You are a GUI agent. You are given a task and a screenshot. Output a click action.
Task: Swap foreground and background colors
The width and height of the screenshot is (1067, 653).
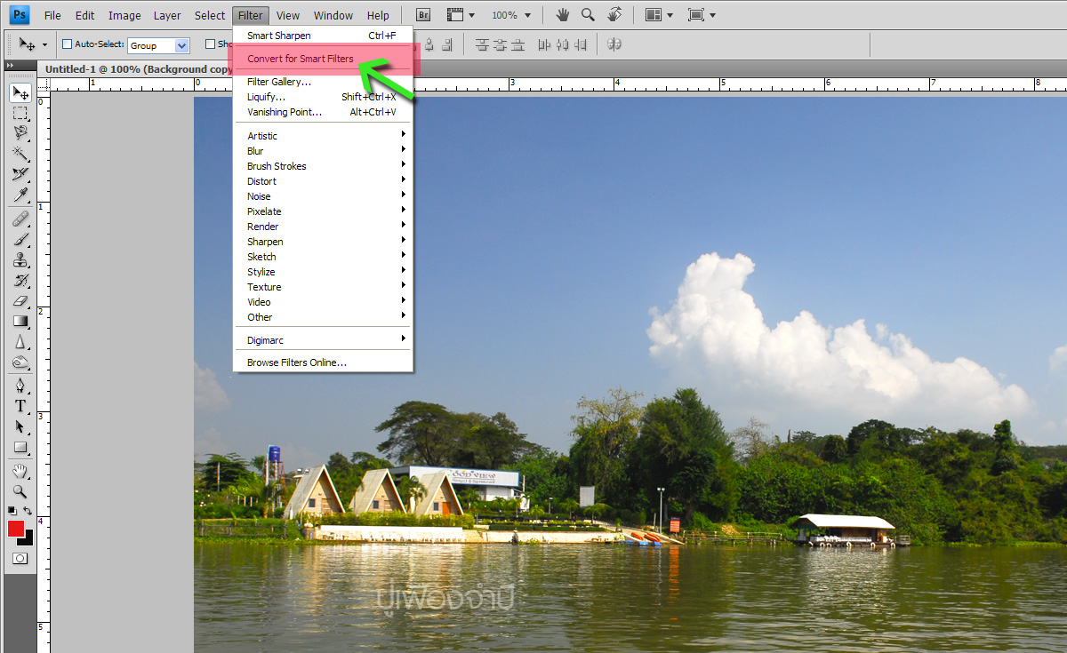[28, 511]
